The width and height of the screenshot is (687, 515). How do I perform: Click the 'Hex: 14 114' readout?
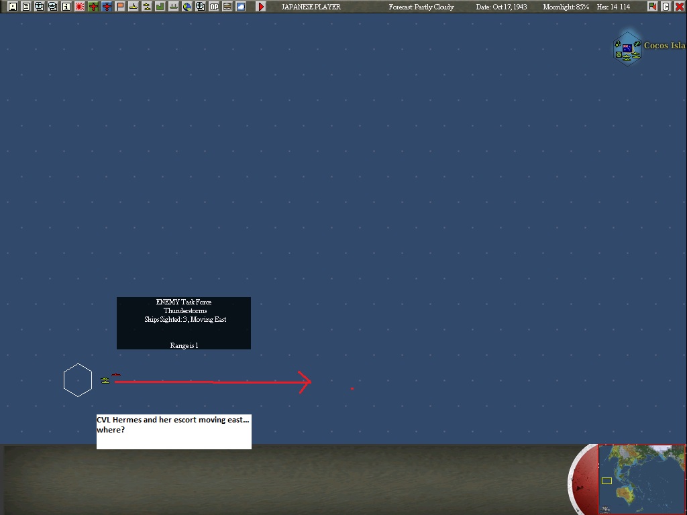point(613,7)
